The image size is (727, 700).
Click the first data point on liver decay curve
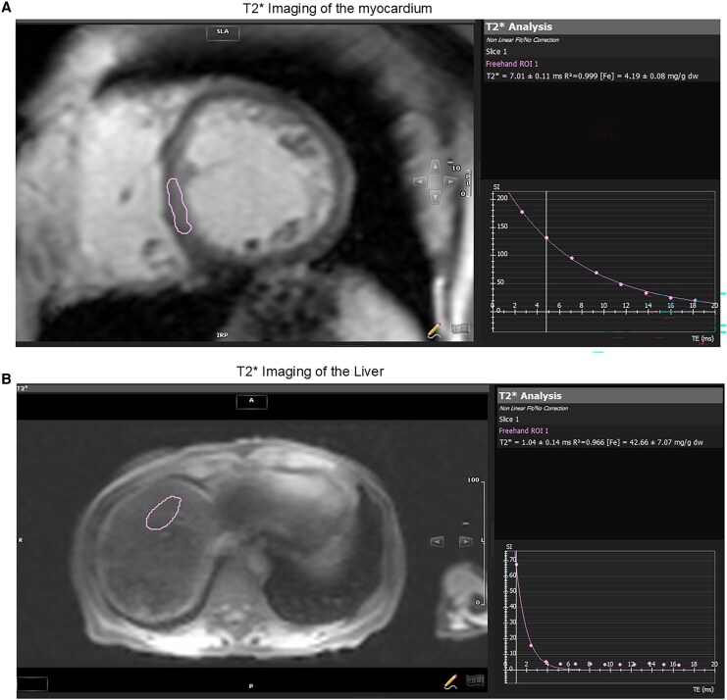(x=516, y=565)
